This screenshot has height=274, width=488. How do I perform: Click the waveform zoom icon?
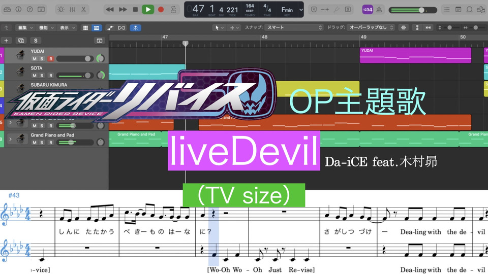(403, 27)
